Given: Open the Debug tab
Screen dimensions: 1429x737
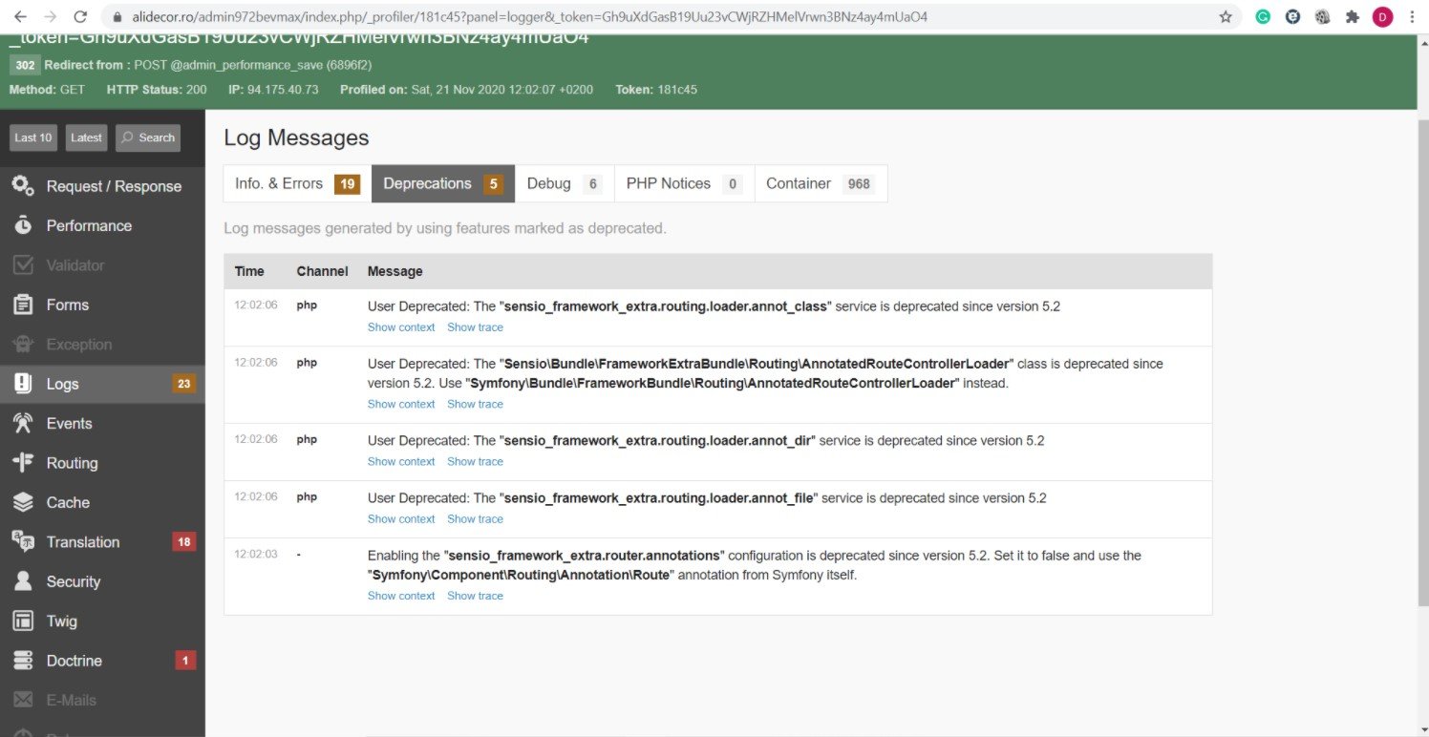Looking at the screenshot, I should (x=564, y=184).
